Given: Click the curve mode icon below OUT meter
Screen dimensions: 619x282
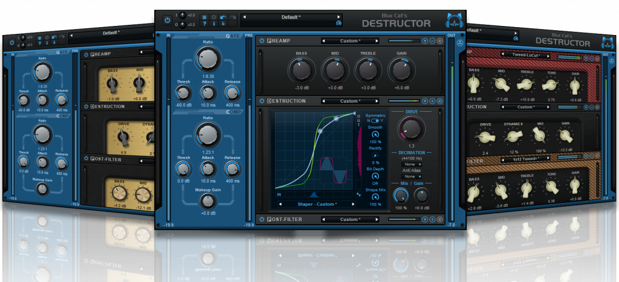Looking at the screenshot, I should (358, 194).
